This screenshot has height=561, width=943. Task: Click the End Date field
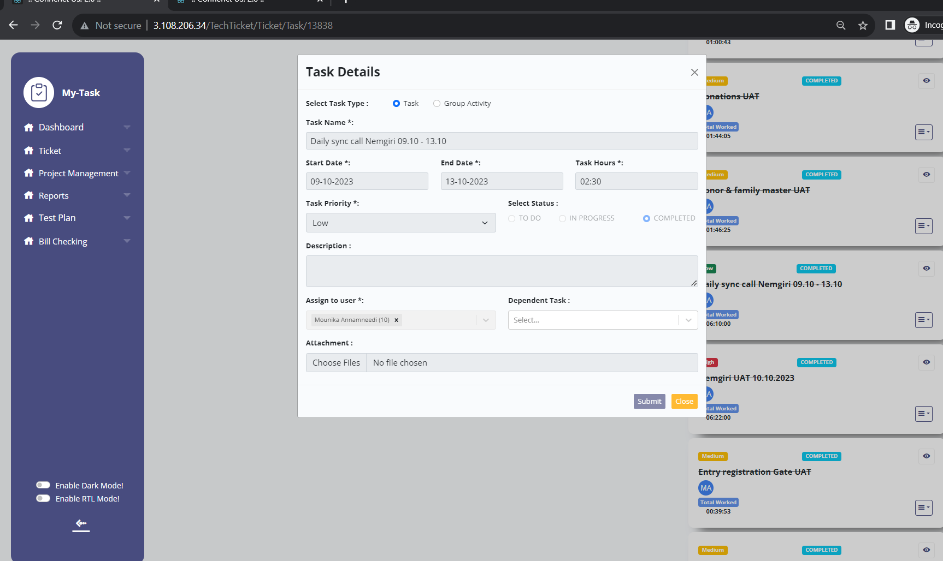click(502, 181)
